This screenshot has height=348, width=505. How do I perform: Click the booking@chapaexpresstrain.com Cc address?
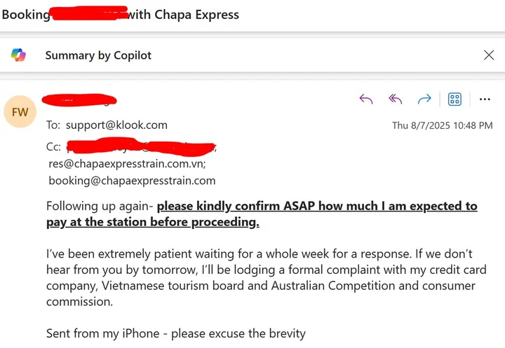(132, 181)
